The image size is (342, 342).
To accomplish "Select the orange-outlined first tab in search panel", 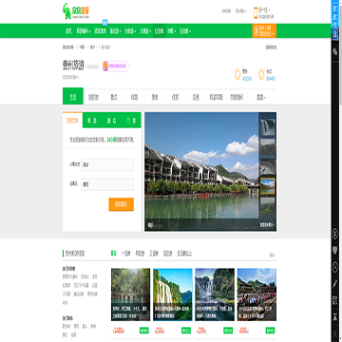I will (x=72, y=121).
